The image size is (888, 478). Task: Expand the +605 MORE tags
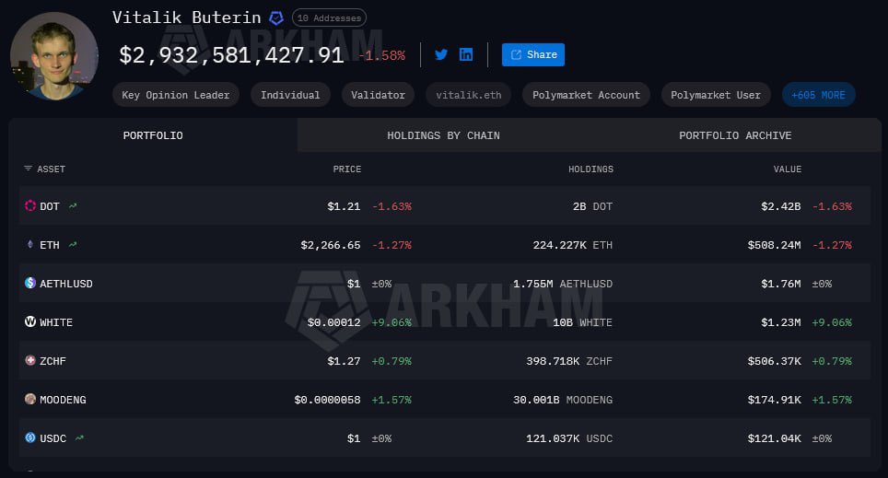pyautogui.click(x=818, y=95)
